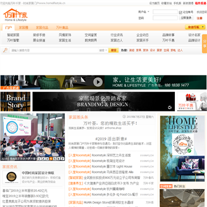The height and width of the screenshot is (207, 207).
Task: Open the 家居生活 menu item
Action: 65,40
